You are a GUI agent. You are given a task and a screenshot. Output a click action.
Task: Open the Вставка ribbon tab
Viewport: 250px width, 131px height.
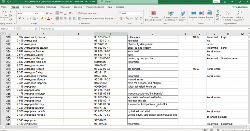point(27,7)
